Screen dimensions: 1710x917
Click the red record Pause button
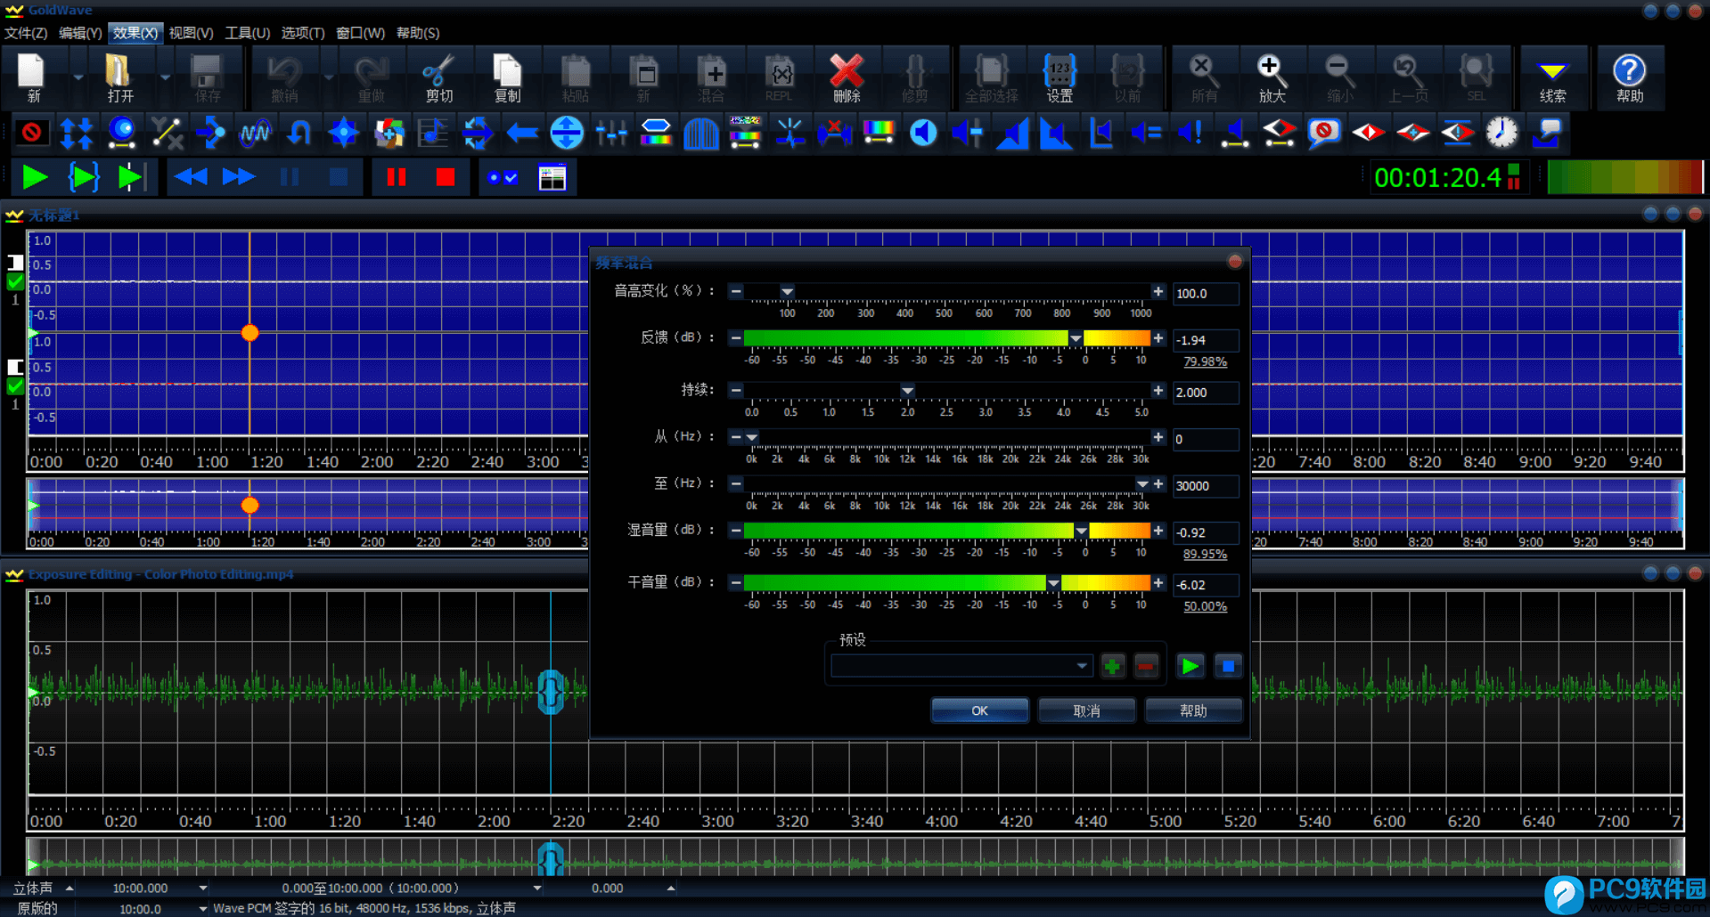click(397, 178)
